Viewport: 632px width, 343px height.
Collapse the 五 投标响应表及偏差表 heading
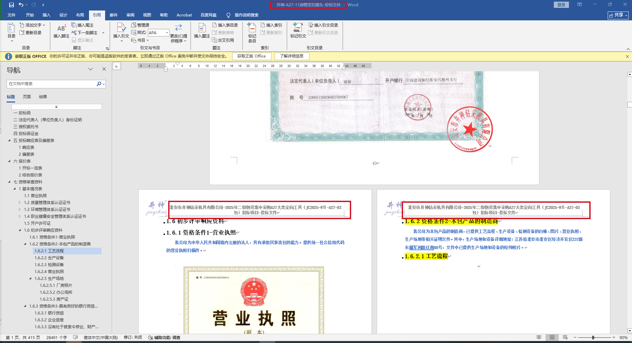click(x=9, y=140)
